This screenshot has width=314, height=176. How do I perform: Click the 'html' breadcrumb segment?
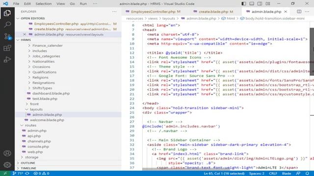point(231,19)
